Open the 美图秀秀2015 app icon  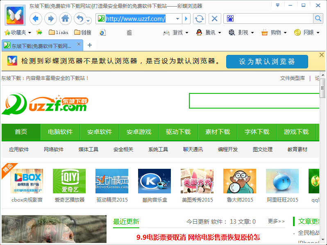click(x=197, y=181)
